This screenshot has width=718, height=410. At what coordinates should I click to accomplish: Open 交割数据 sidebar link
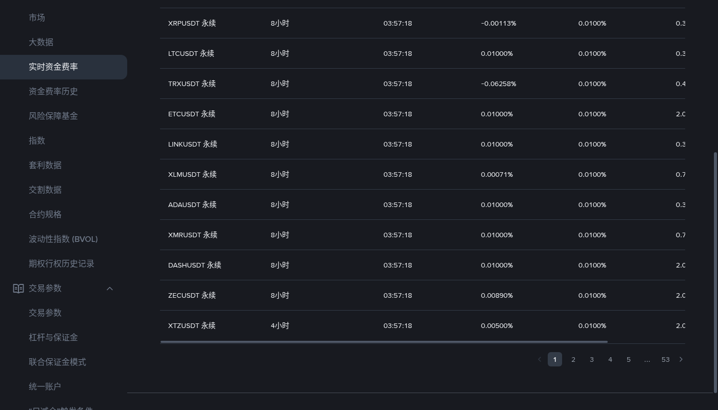(45, 190)
